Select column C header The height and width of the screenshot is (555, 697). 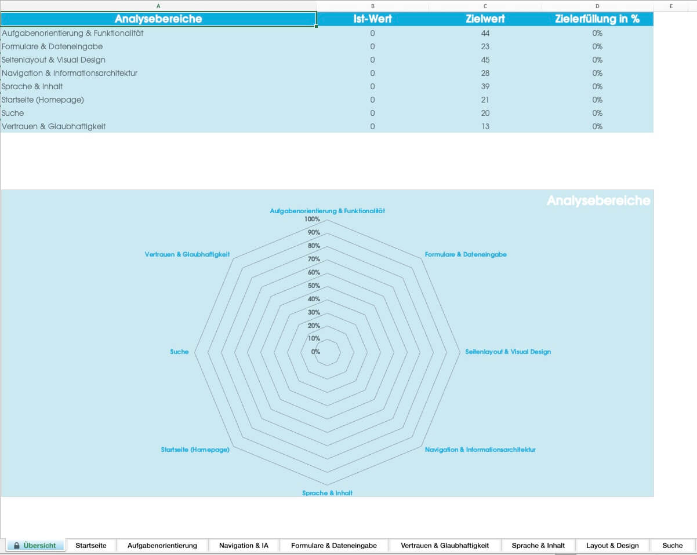click(485, 6)
